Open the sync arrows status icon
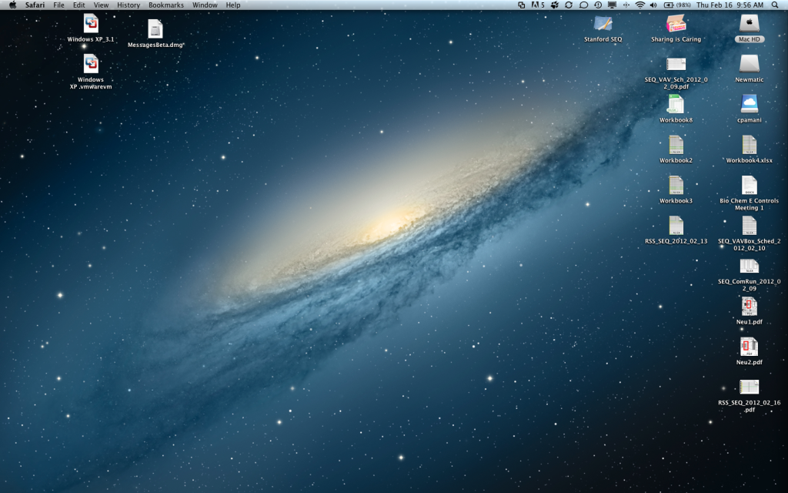Screen dimensions: 788x493 (x=569, y=5)
